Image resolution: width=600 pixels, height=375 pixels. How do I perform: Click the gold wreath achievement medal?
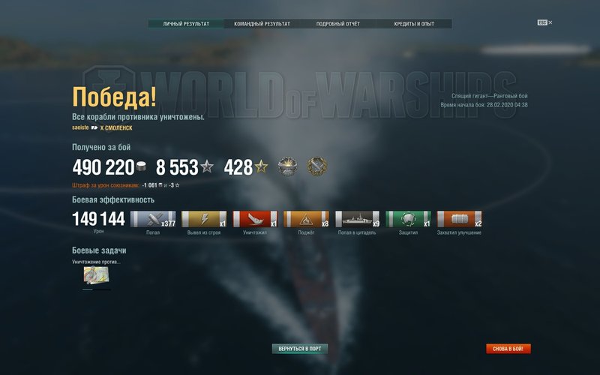[317, 166]
